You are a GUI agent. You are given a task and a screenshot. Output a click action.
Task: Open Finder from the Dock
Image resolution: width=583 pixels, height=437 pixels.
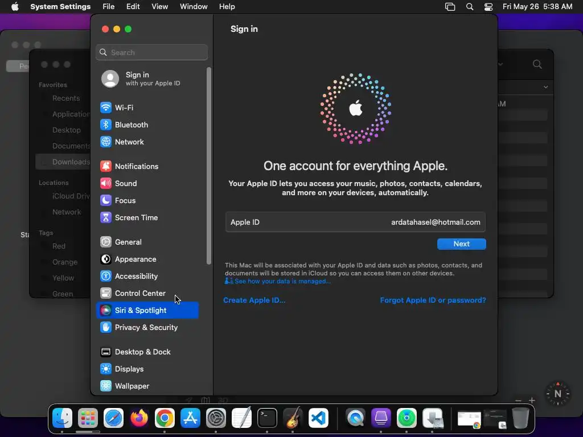coord(62,418)
